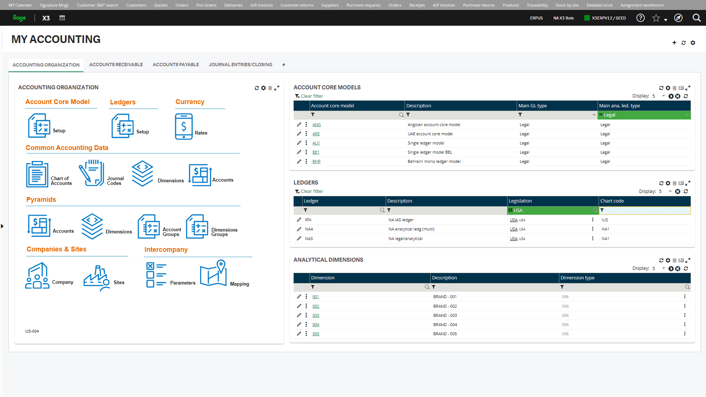Filter by Main ana. led. type dropdown
706x397 pixels.
(643, 115)
